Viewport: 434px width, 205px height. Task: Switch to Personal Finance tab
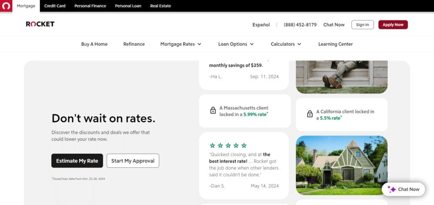90,6
